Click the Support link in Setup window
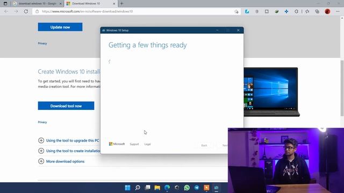 coord(134,144)
